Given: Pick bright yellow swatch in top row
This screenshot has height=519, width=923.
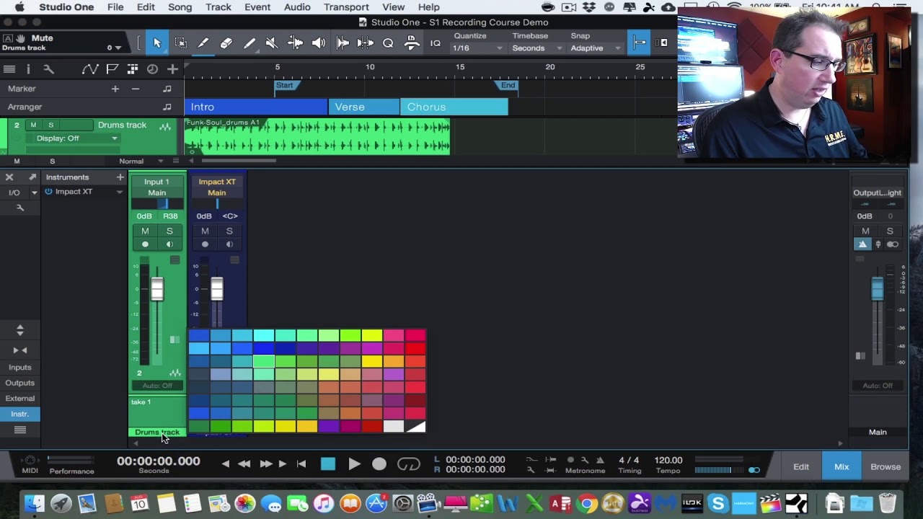Looking at the screenshot, I should (372, 335).
